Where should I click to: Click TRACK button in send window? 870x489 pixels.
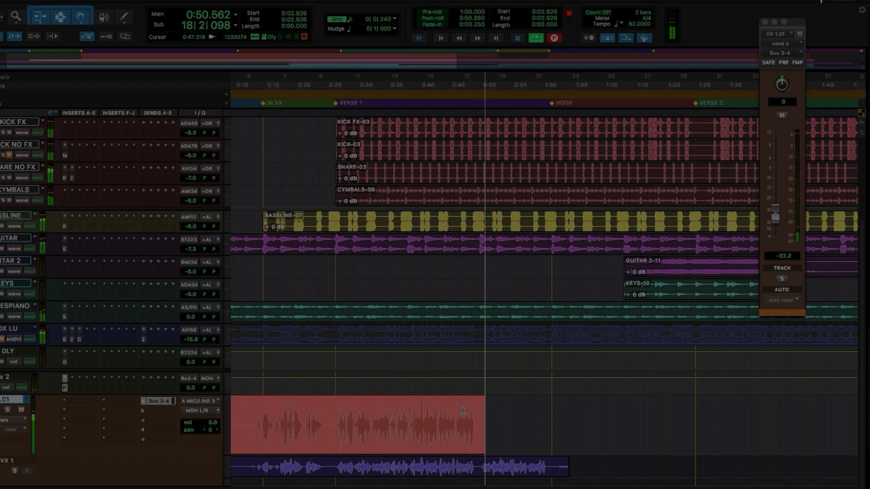[x=782, y=268]
